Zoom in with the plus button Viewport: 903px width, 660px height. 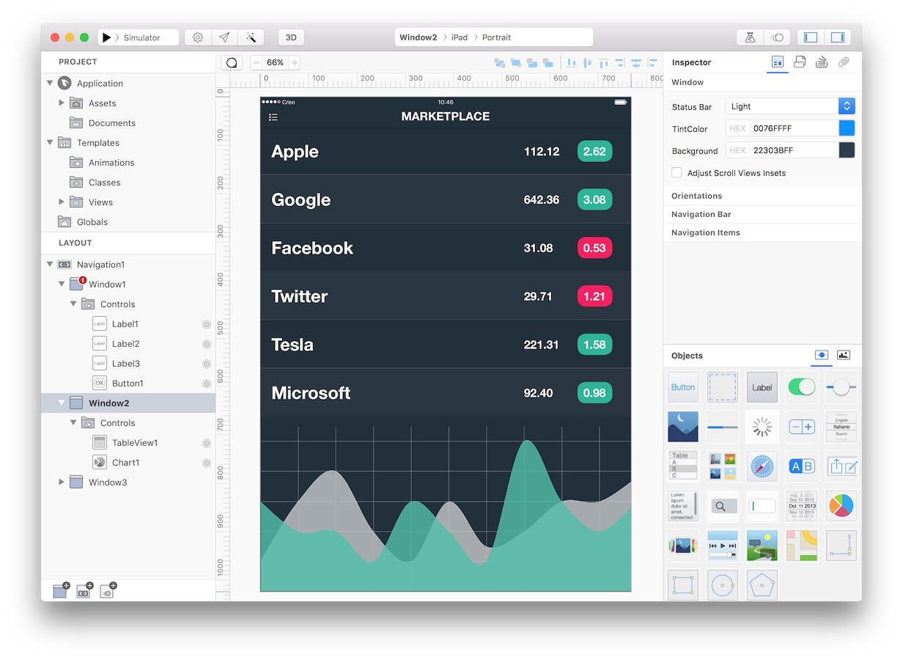click(x=295, y=62)
